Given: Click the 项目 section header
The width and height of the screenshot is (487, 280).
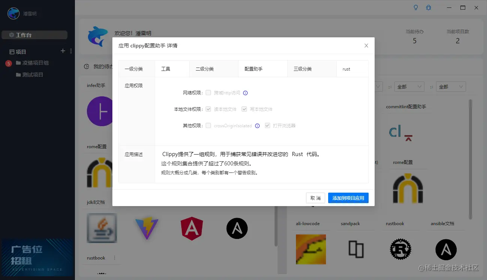Looking at the screenshot, I should click(x=18, y=52).
